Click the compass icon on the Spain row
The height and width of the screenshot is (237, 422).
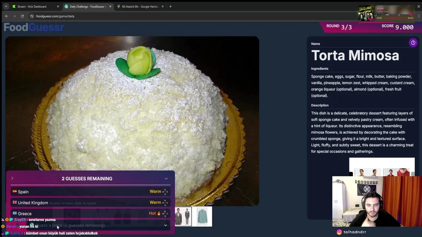pos(165,192)
